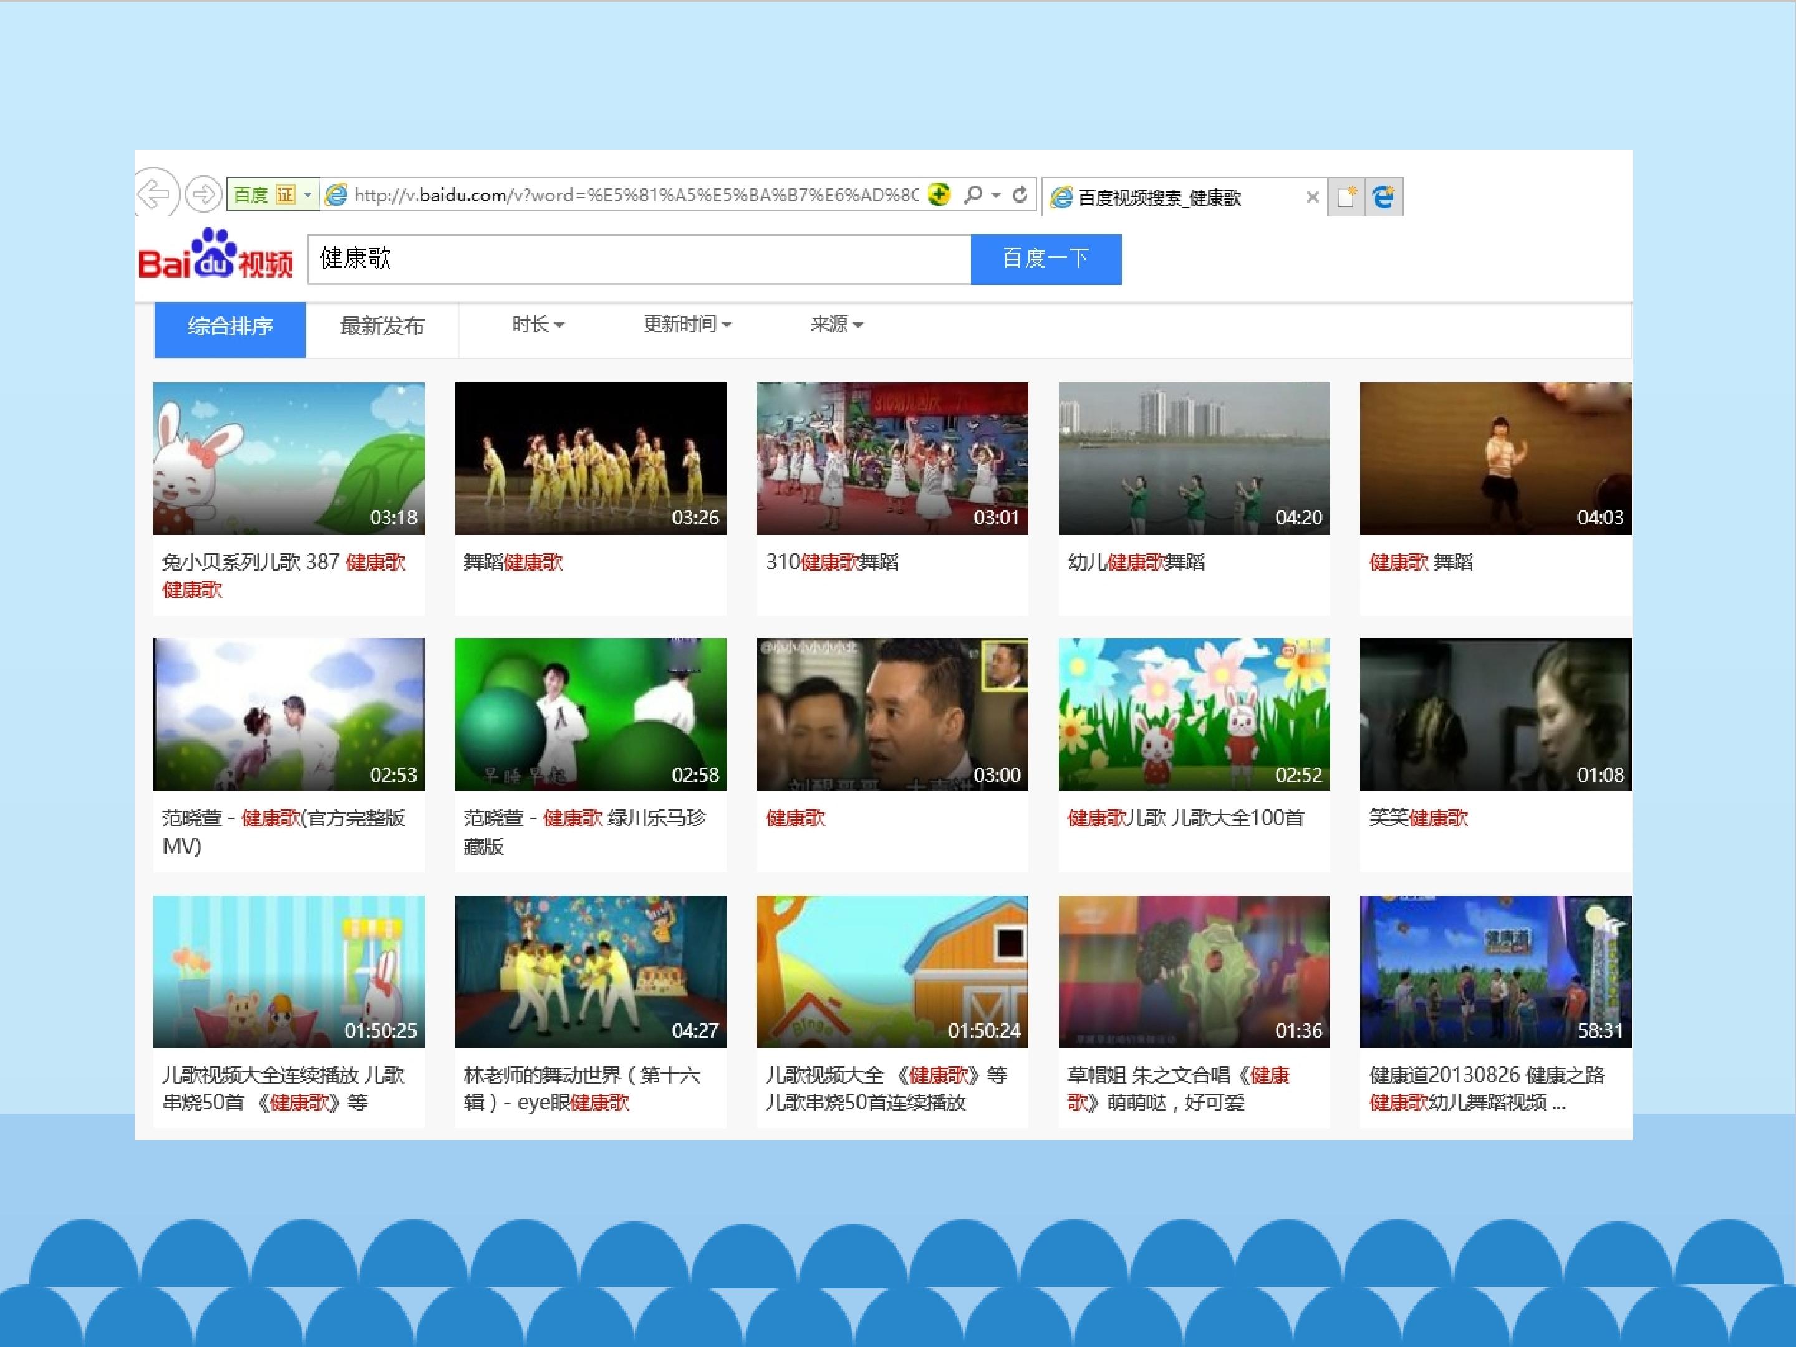Image resolution: width=1796 pixels, height=1347 pixels.
Task: Expand the 时长 filter dropdown
Action: click(538, 325)
